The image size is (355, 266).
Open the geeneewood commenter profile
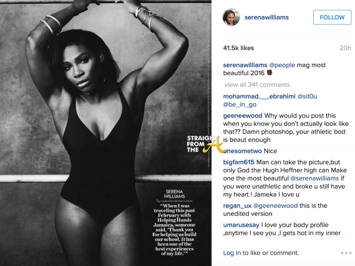(x=243, y=116)
